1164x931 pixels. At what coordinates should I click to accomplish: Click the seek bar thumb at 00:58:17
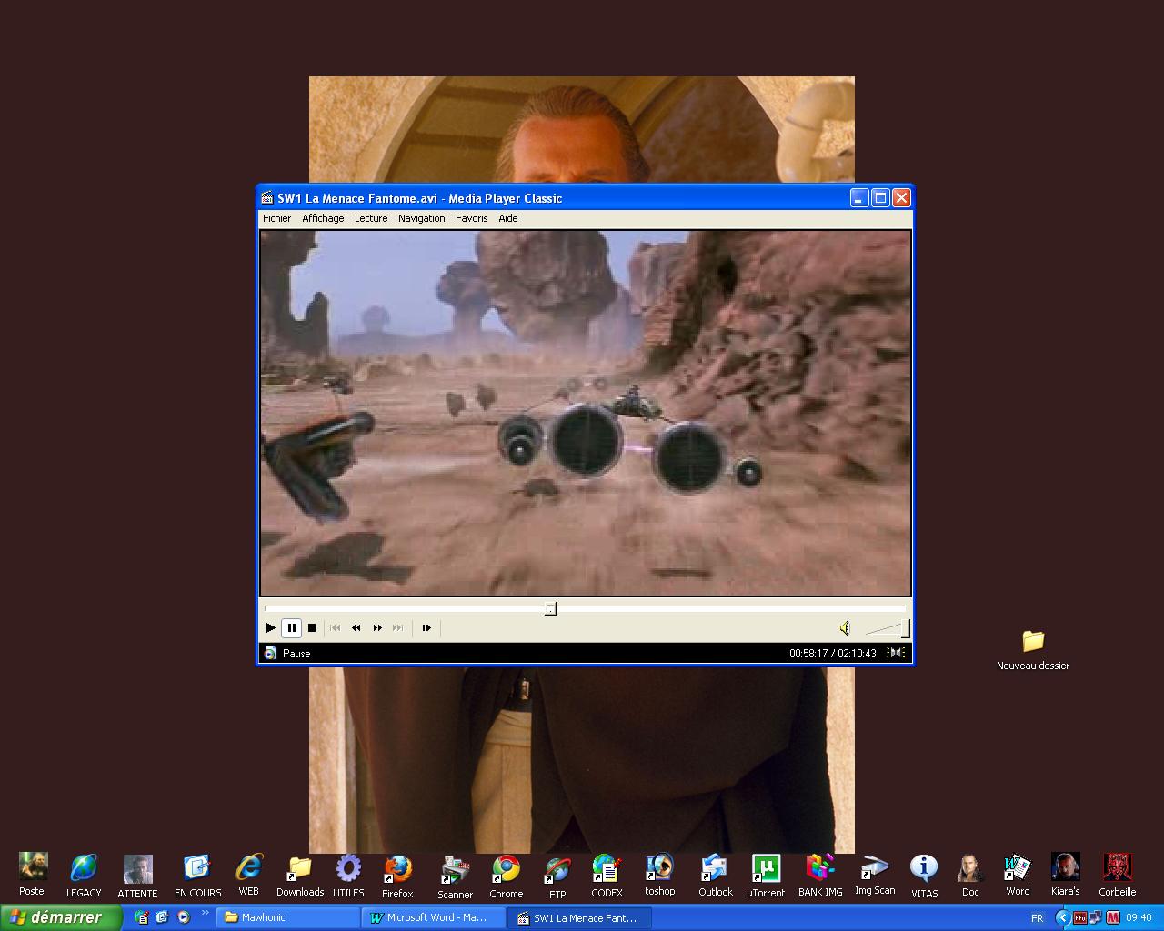[x=550, y=608]
